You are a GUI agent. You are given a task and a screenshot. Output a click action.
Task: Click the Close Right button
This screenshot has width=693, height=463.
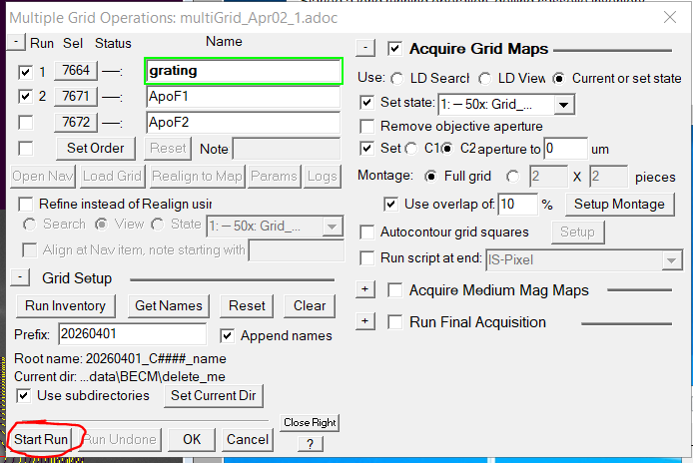point(310,423)
